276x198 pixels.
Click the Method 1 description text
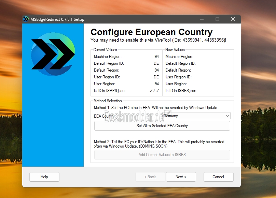156,108
